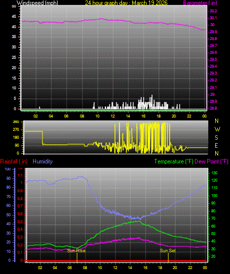Click the 90 value on the blue humidity axis
Image resolution: width=230 pixels, height=274 pixels.
8,178
